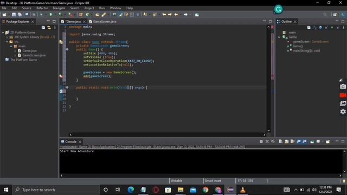
Task: Click Collapse All in Package Explorer
Action: (x=43, y=28)
